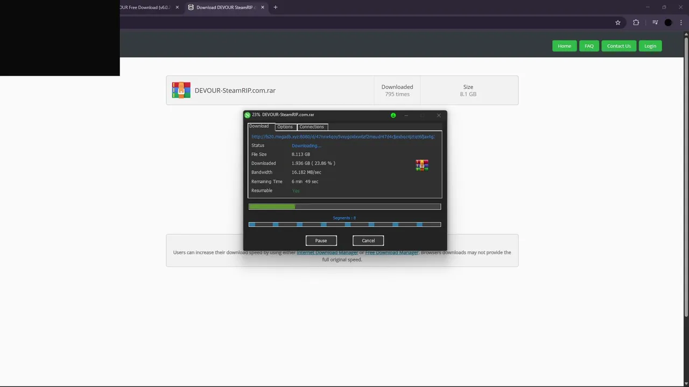
Task: Click the scrollbar up arrow
Action: 686,34
